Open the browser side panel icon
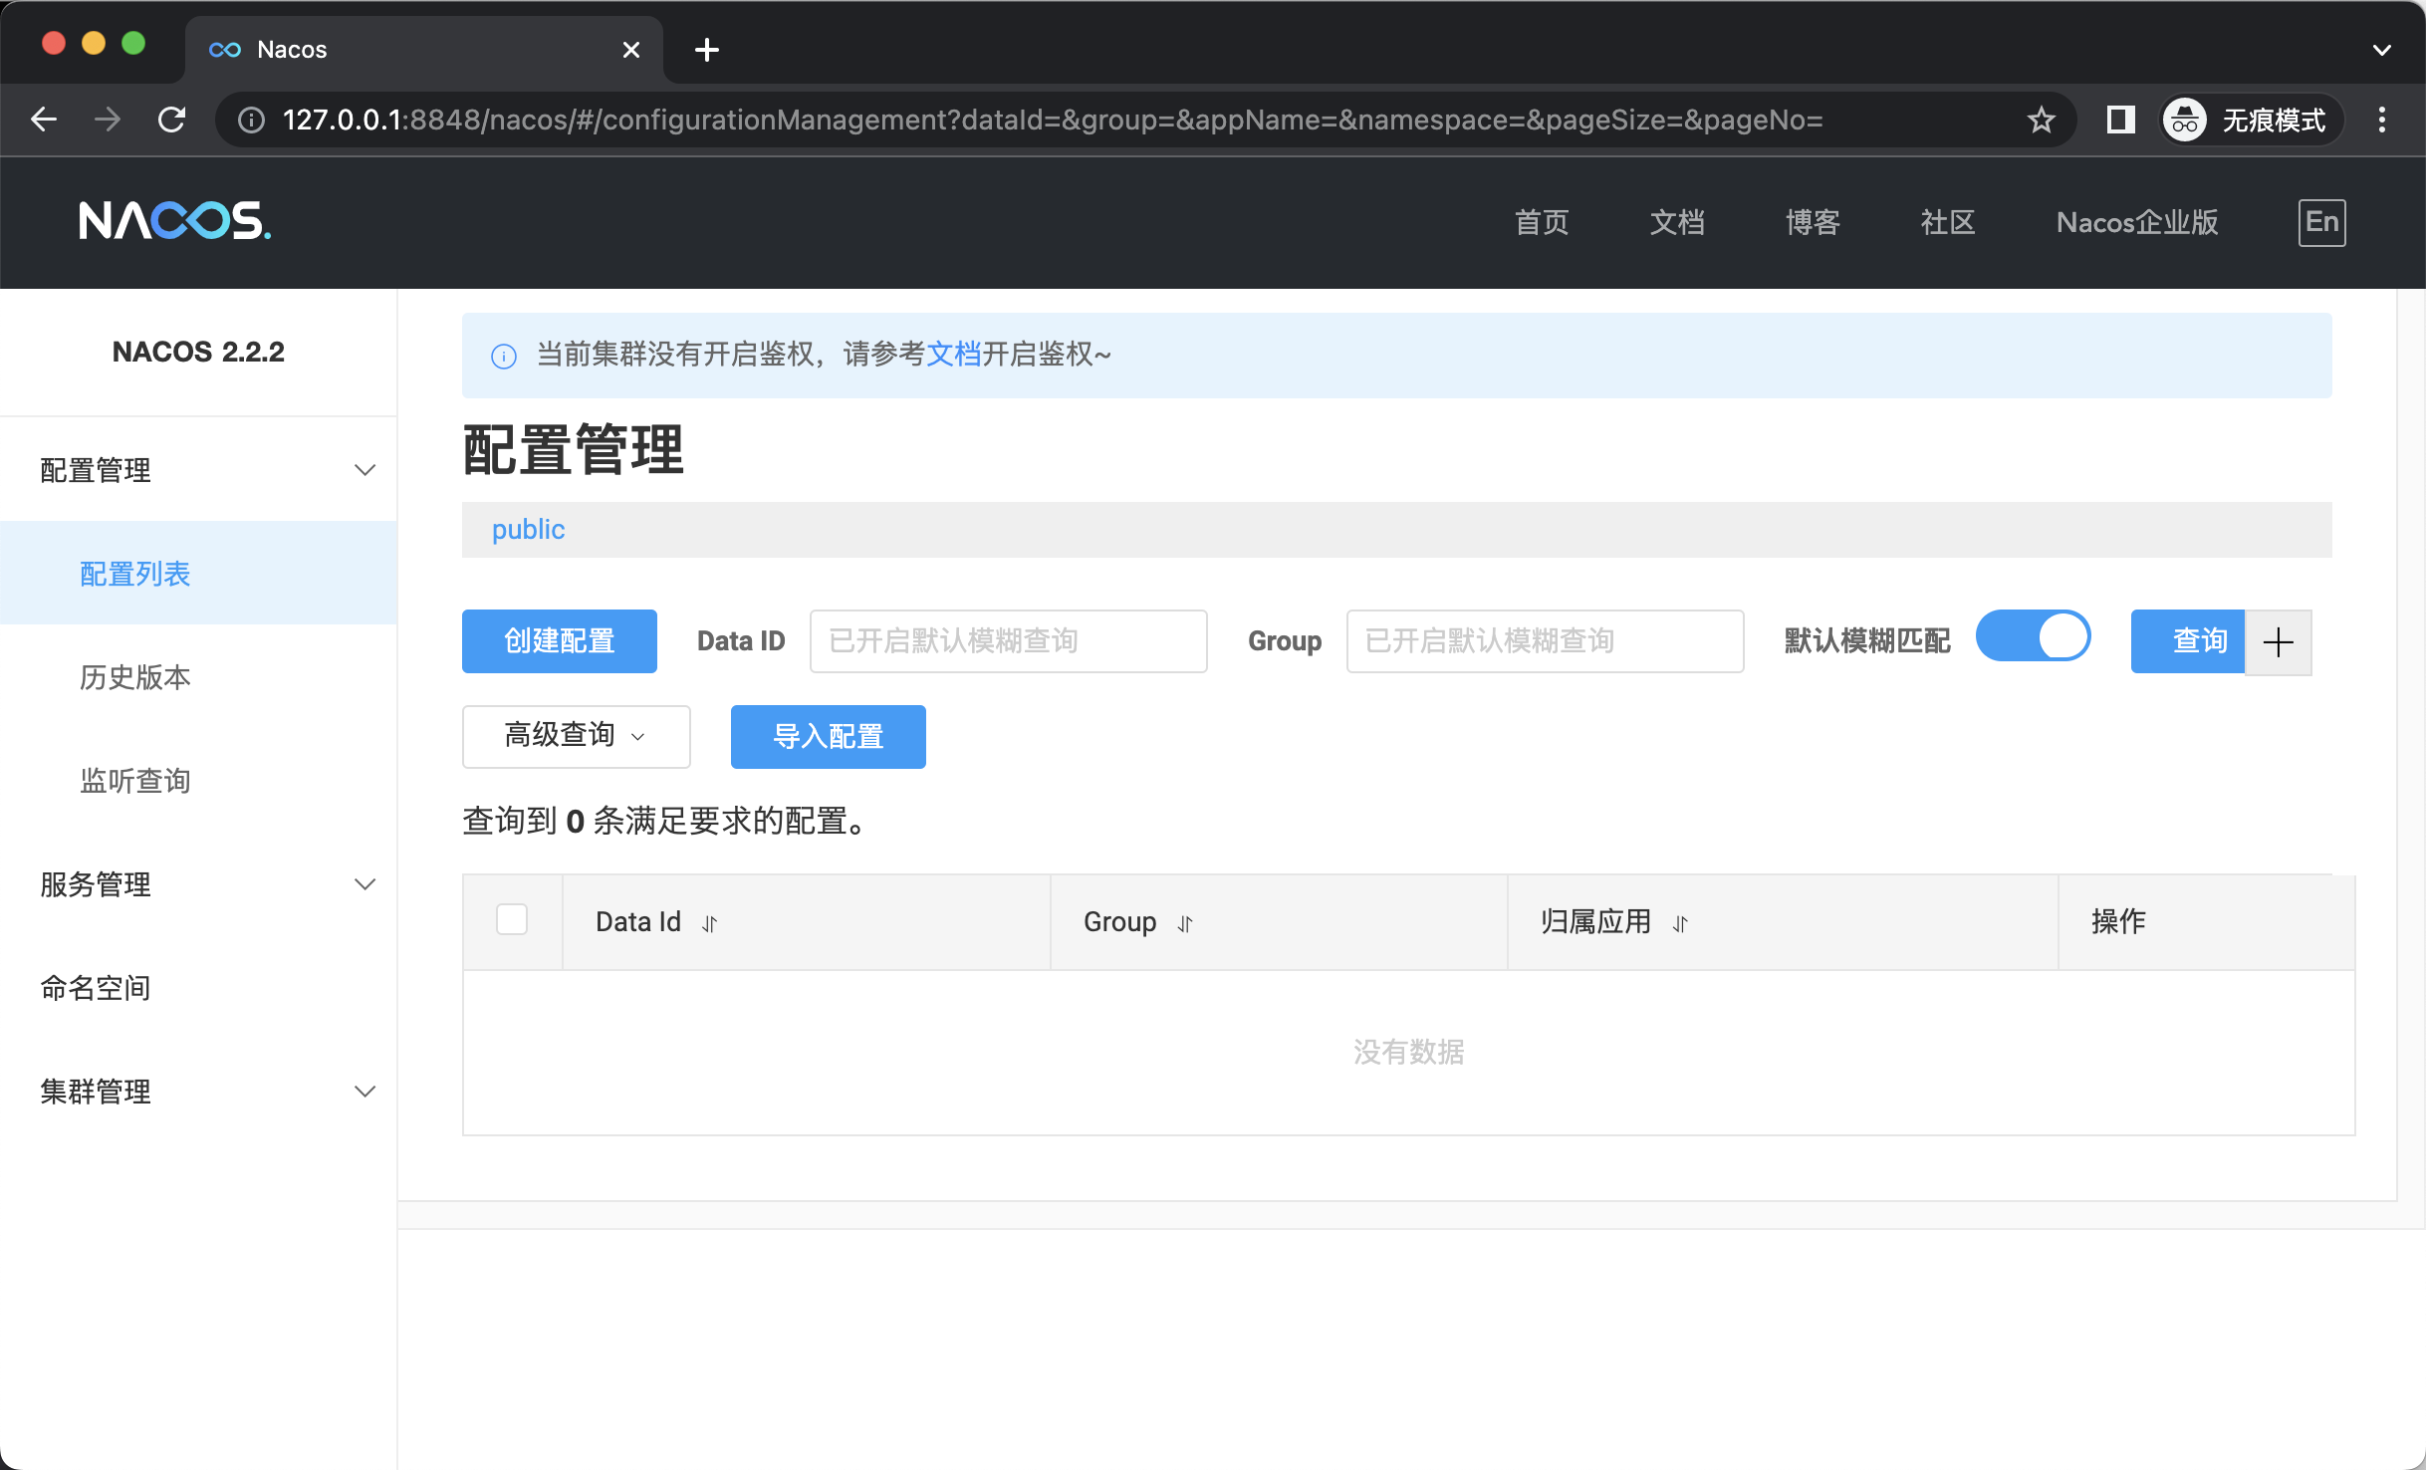Viewport: 2426px width, 1470px height. [2120, 120]
